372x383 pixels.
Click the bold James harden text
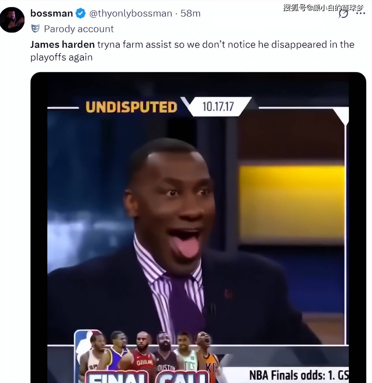click(62, 44)
